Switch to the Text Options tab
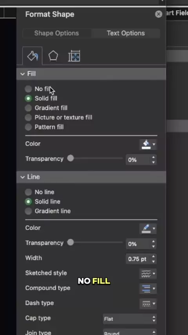This screenshot has height=335, width=188. (x=126, y=33)
